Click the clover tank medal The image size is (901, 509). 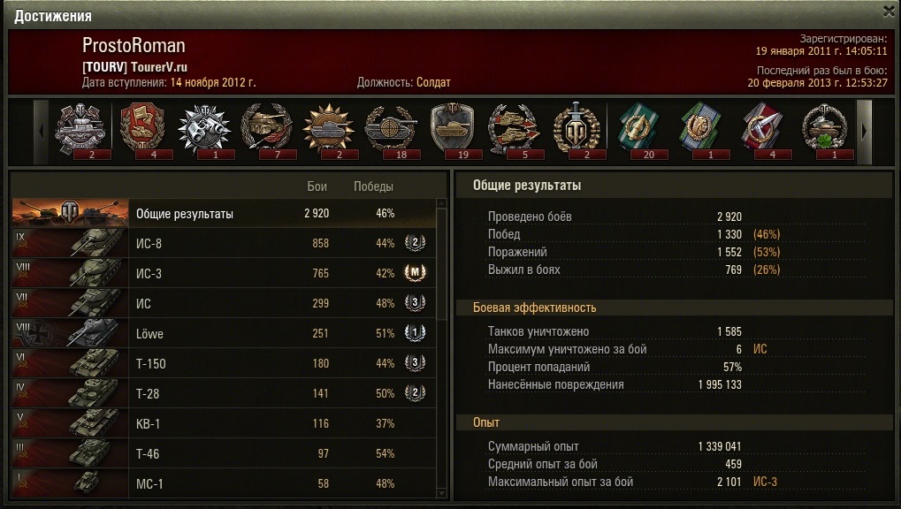825,130
